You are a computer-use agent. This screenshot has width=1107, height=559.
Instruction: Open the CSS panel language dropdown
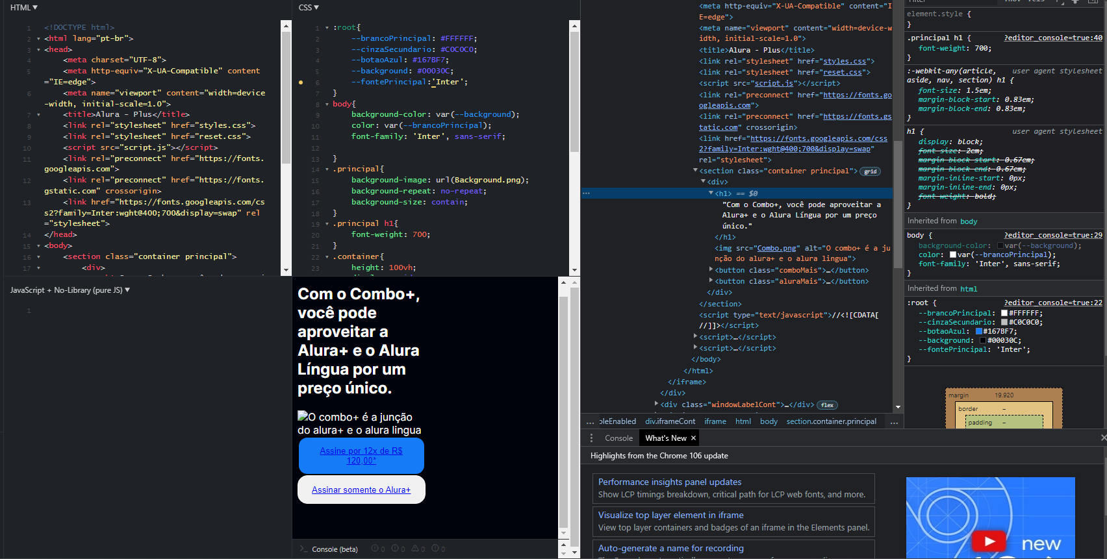309,8
